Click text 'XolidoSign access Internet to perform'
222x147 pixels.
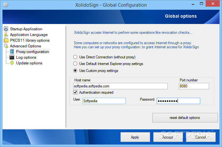coord(102,32)
